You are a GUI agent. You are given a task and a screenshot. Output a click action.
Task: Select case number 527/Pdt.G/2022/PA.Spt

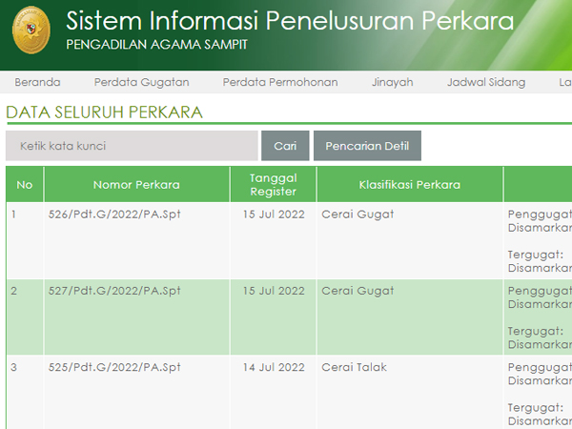(114, 291)
